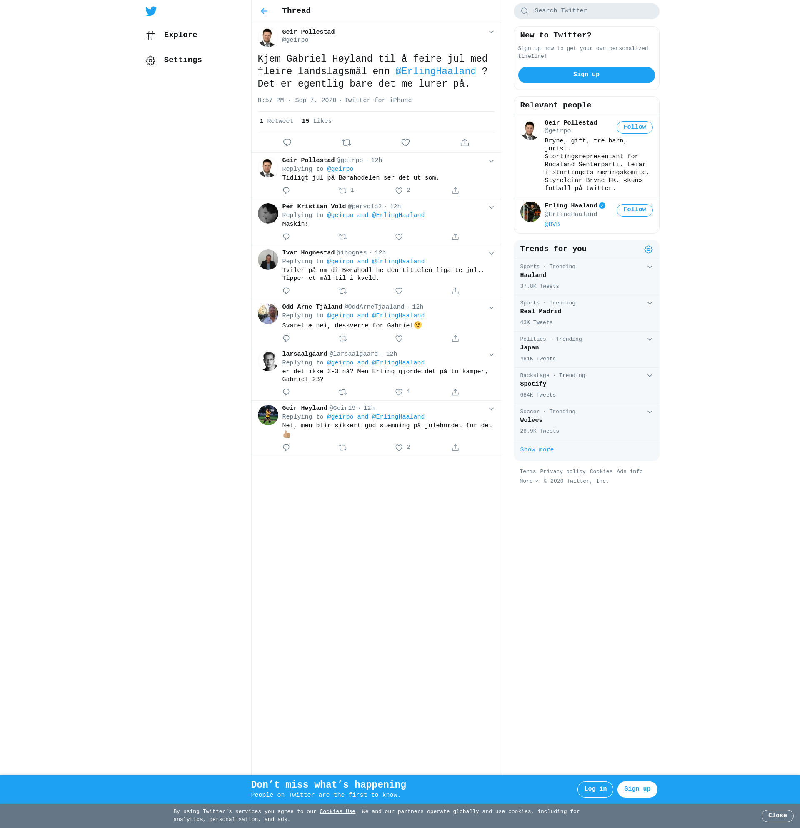
Task: Open the Spotify trending topic
Action: 586,386
